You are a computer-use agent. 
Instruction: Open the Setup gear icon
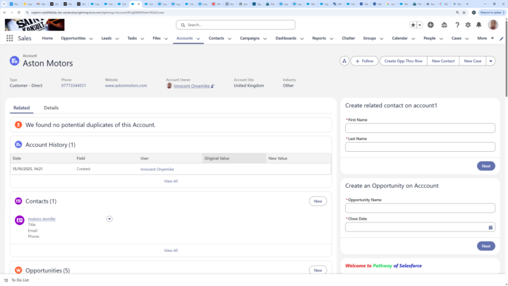point(468,25)
